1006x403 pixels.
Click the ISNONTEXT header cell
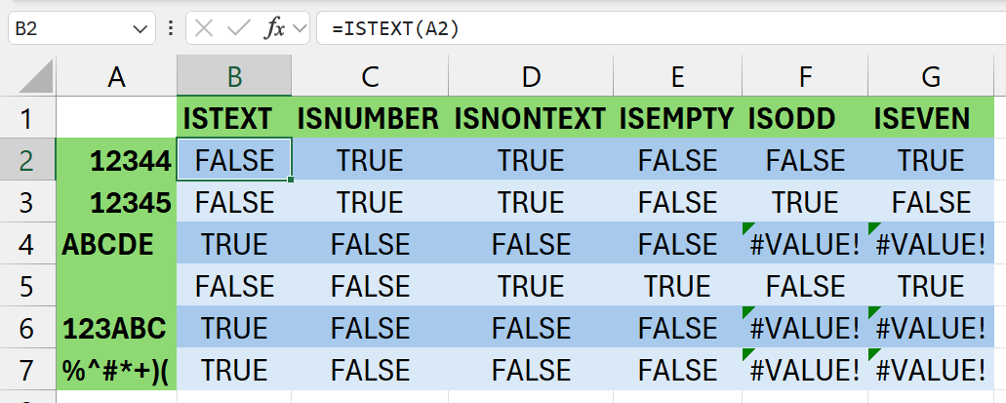coord(531,118)
